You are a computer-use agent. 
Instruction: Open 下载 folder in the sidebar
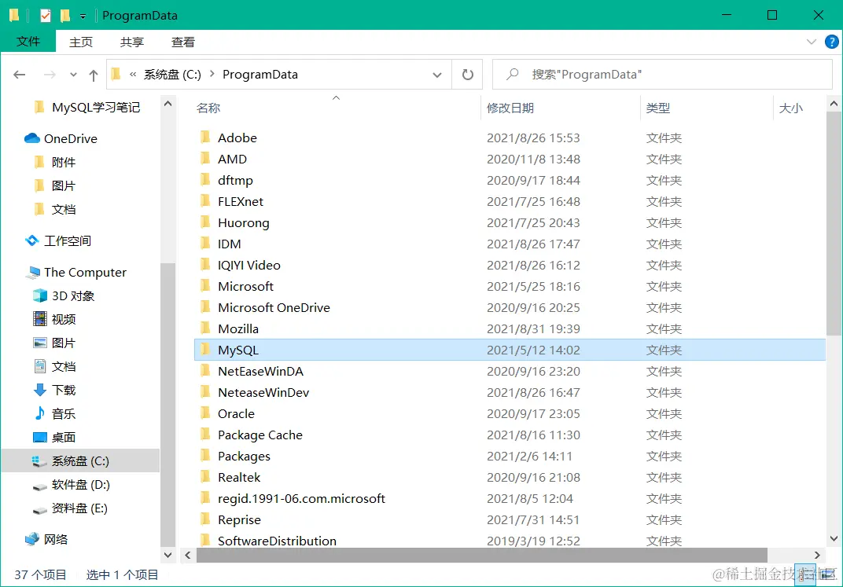pos(64,390)
